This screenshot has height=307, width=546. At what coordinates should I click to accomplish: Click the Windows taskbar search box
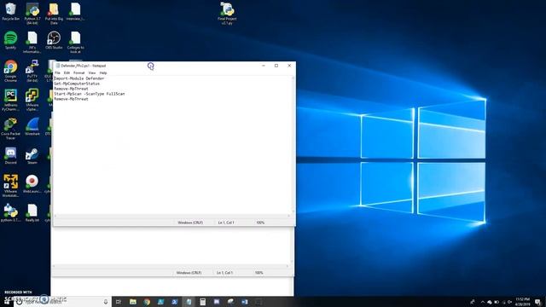pos(62,302)
